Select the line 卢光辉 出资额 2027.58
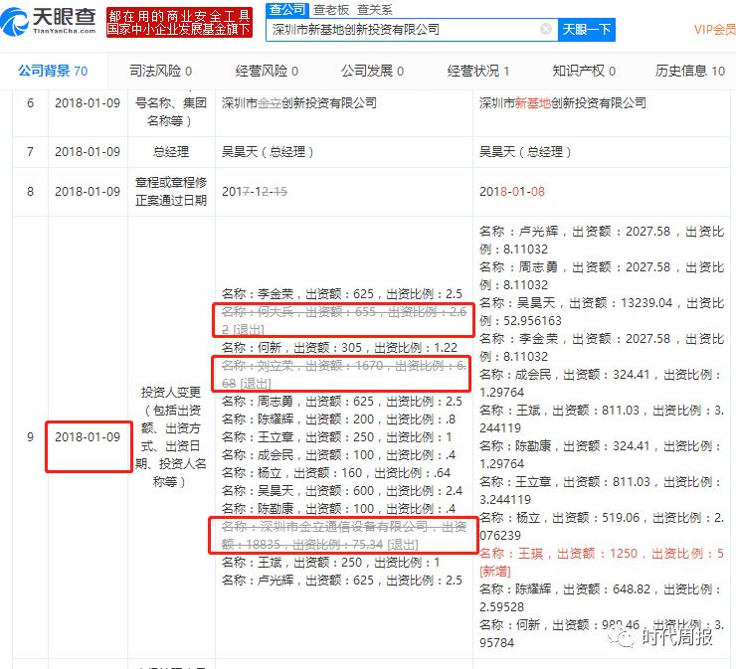This screenshot has height=669, width=736. (602, 240)
